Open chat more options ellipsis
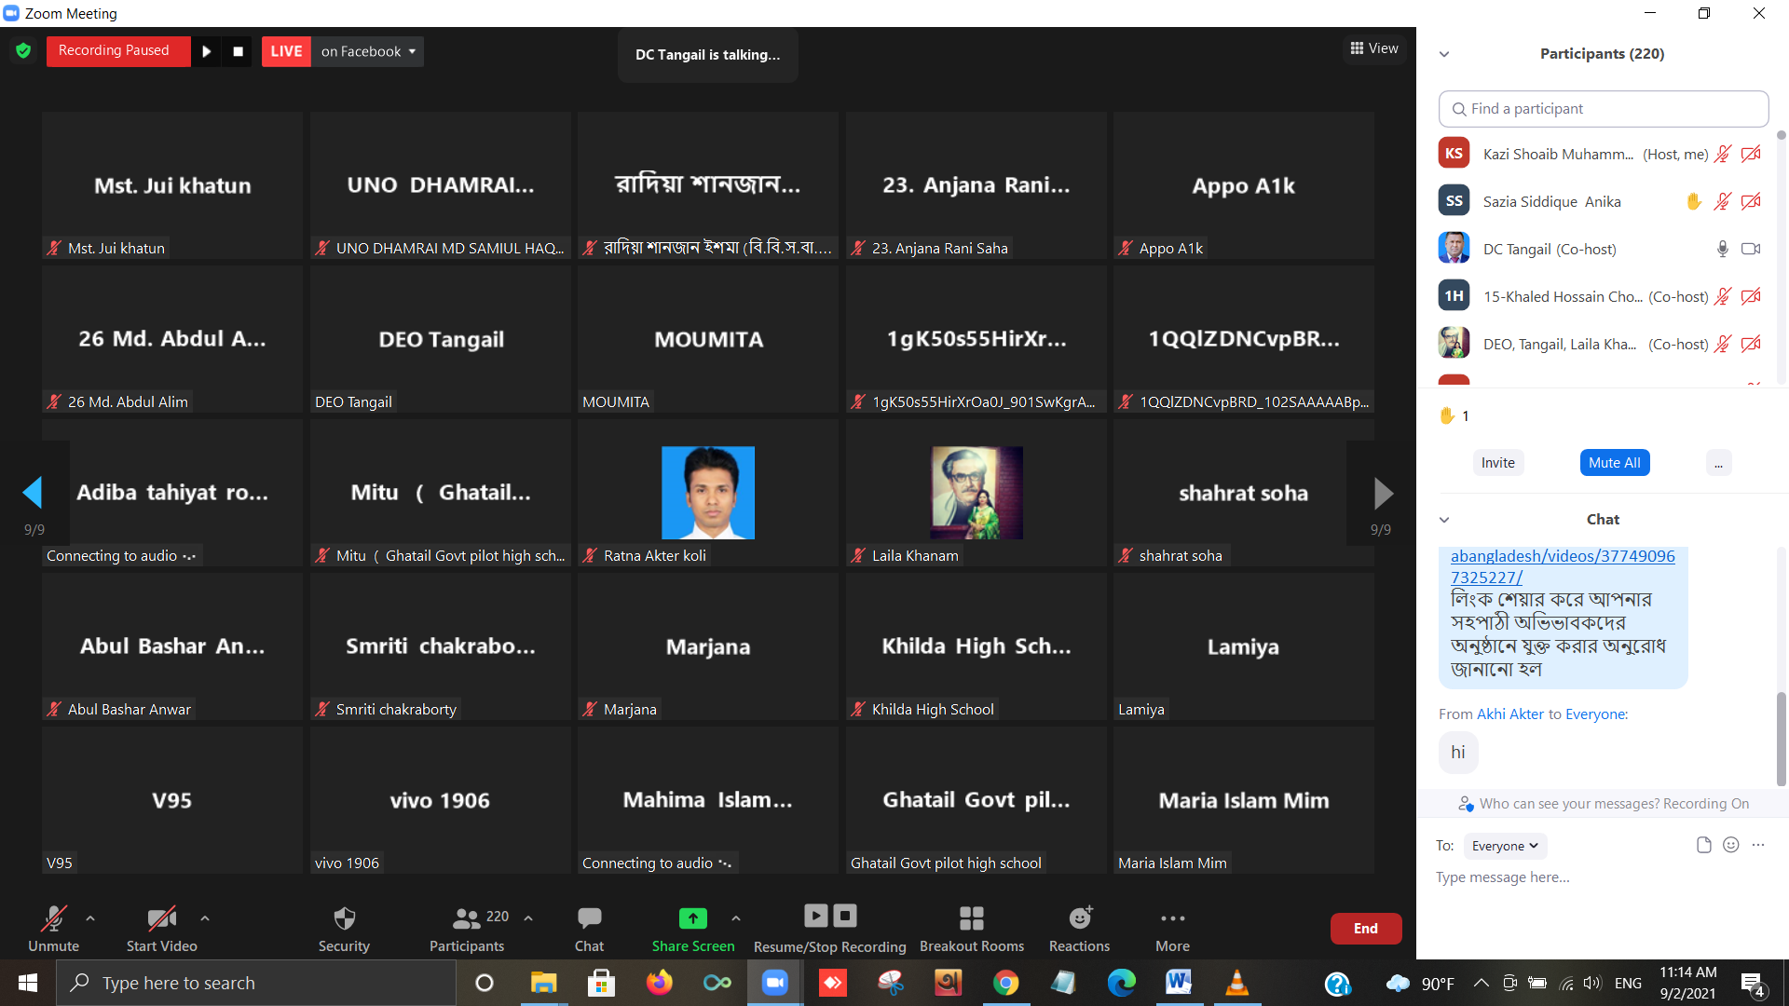1789x1006 pixels. (1758, 845)
